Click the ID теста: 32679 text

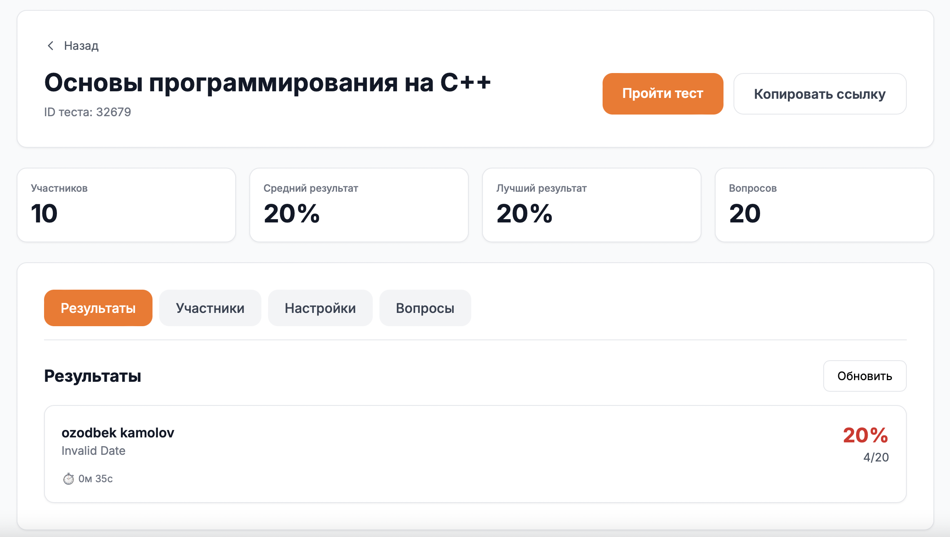[87, 111]
